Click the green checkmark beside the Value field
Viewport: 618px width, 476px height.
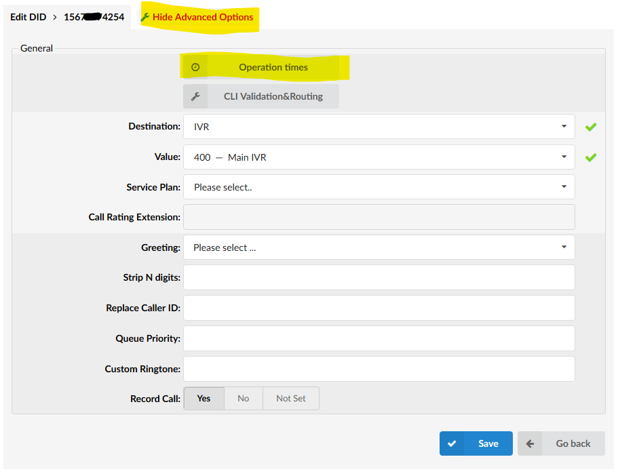click(591, 157)
